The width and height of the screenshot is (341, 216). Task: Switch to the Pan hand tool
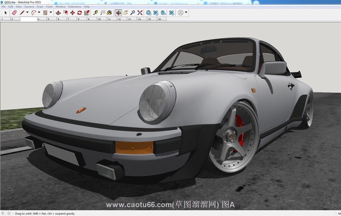tap(126, 13)
